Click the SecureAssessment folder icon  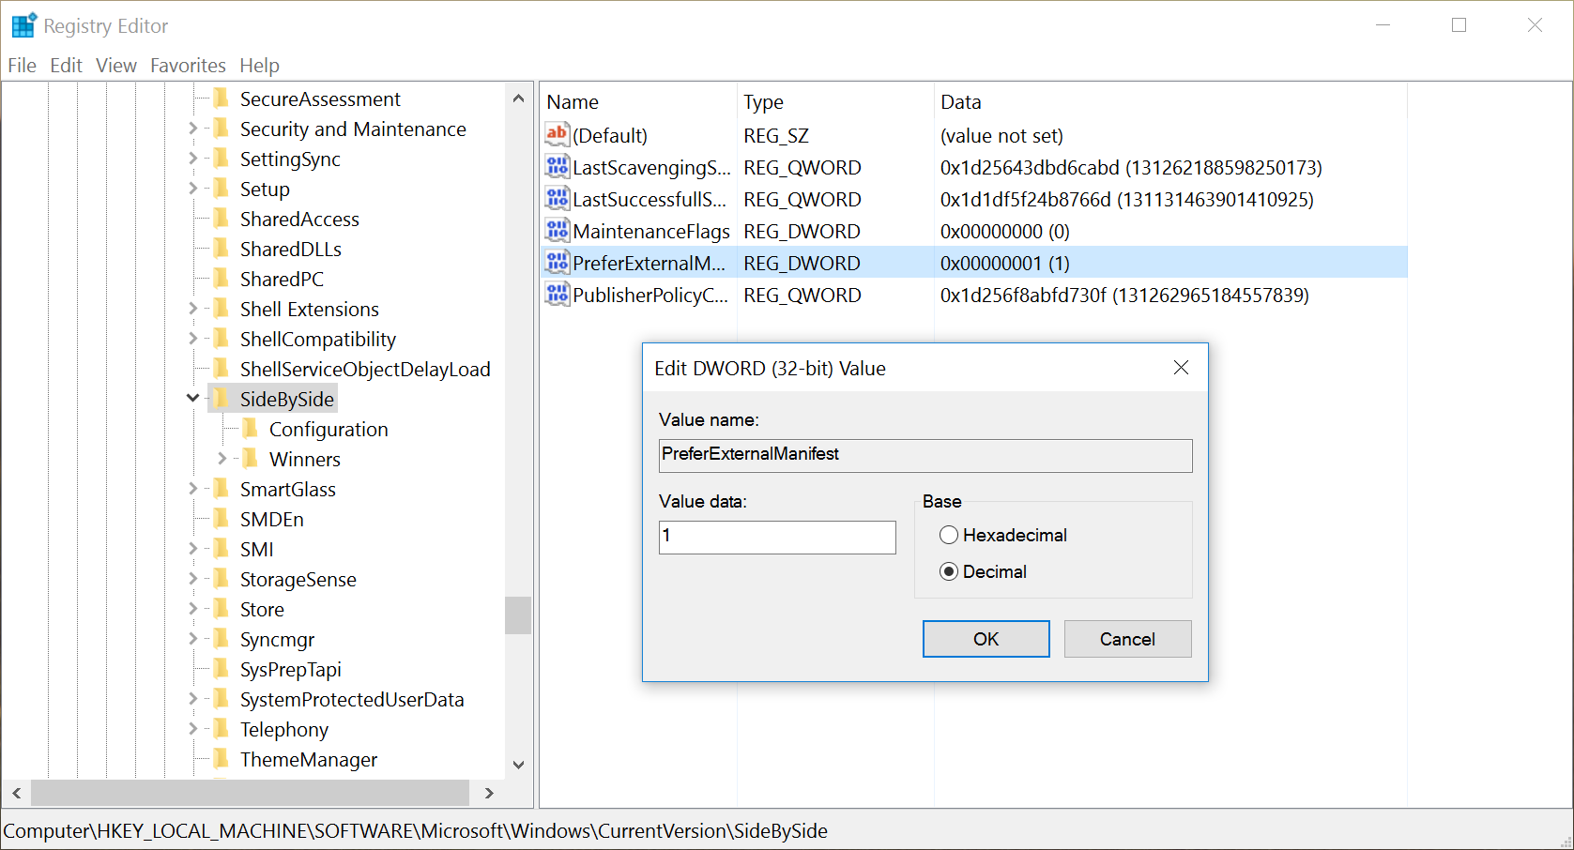pos(222,99)
